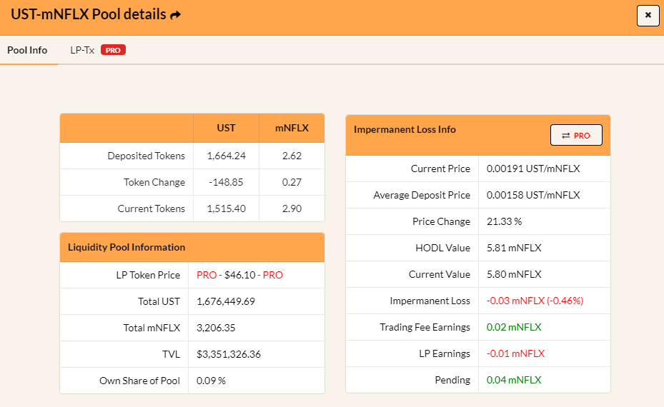Click the $3,351,326.36 TVL value

tap(229, 354)
